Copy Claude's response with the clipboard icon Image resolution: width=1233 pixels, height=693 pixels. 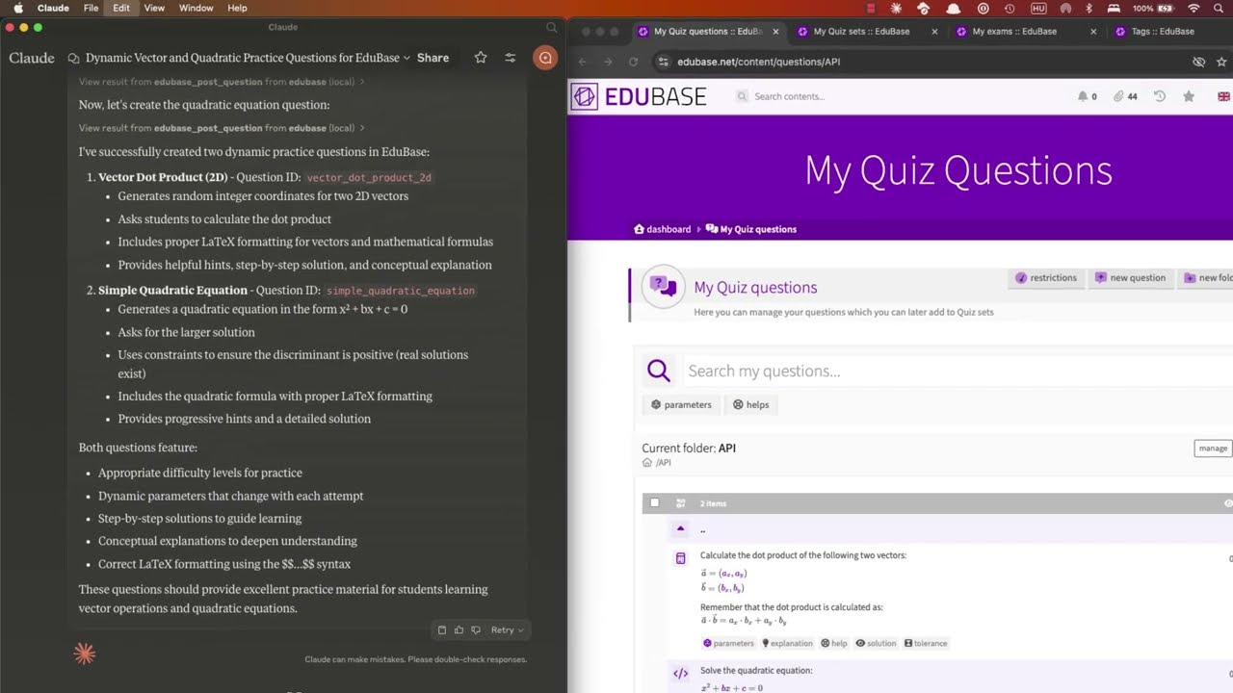[442, 629]
